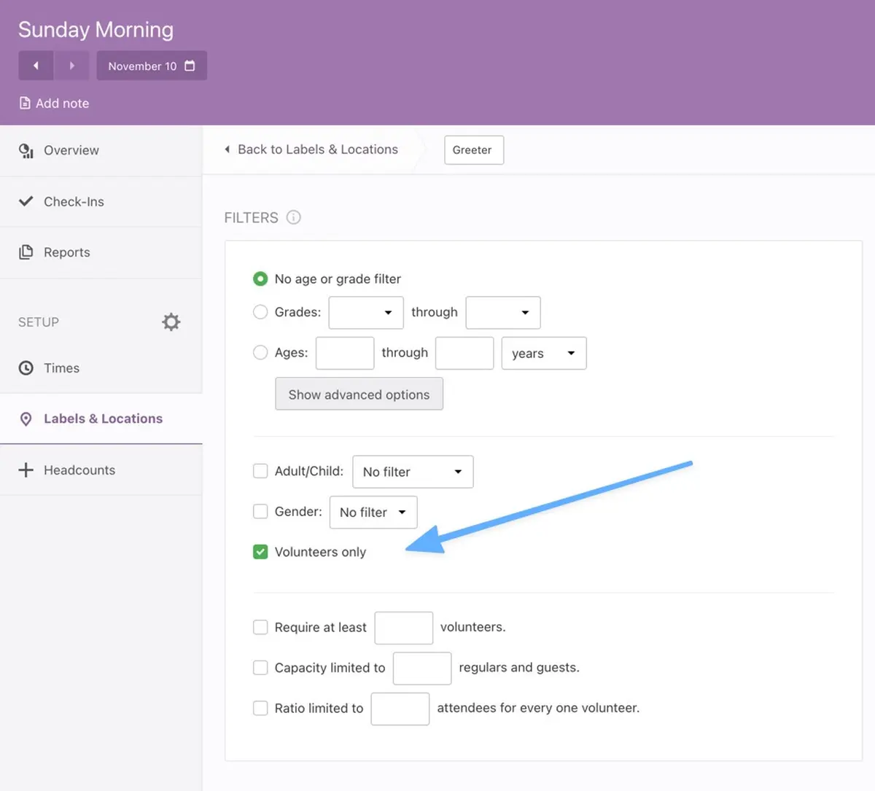Check the Capacity limited to box
Viewport: 875px width, 791px height.
(x=260, y=668)
